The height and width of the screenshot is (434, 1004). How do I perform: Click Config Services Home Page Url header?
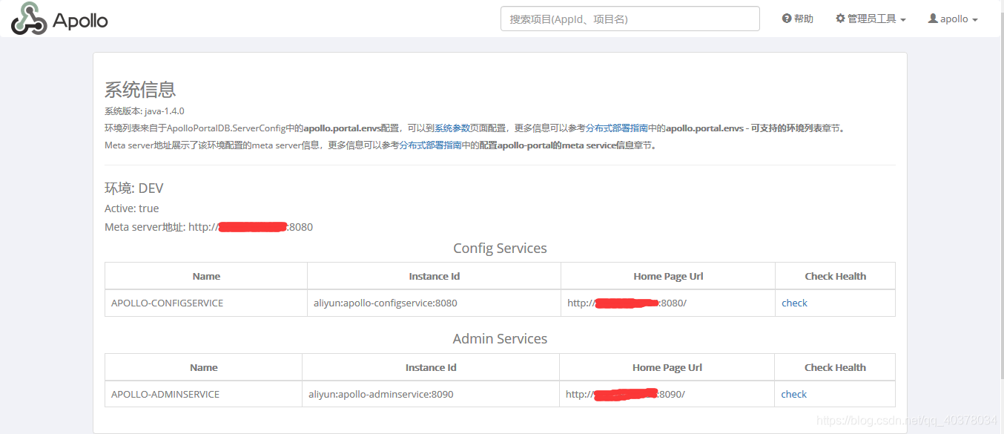click(668, 276)
